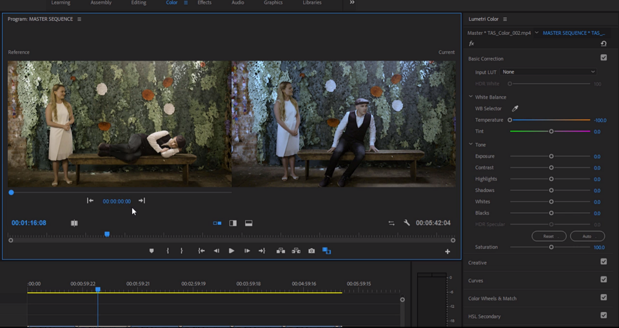Choose the vertical split view icon
619x328 pixels.
click(233, 223)
